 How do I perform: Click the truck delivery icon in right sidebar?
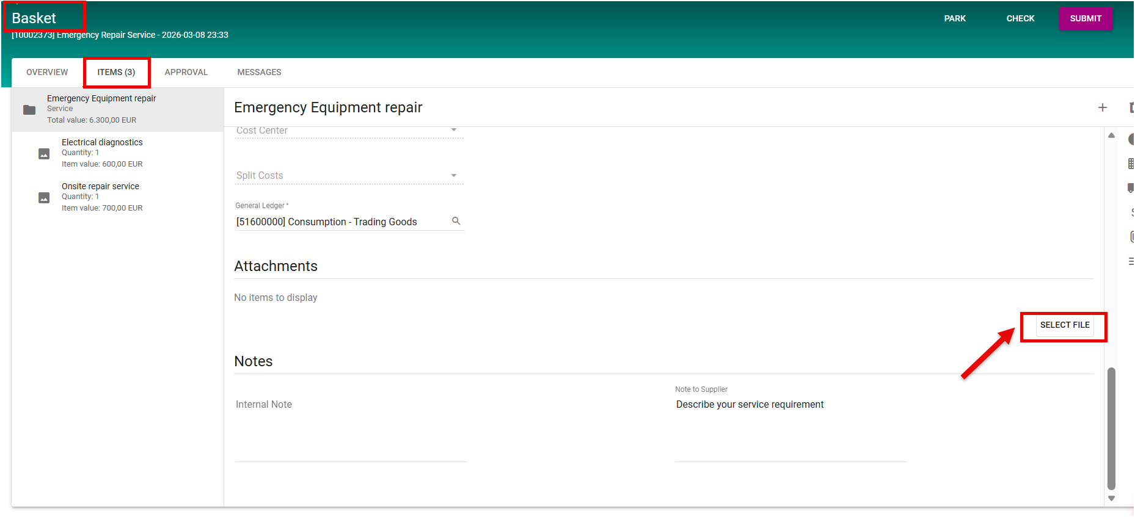click(x=1130, y=188)
